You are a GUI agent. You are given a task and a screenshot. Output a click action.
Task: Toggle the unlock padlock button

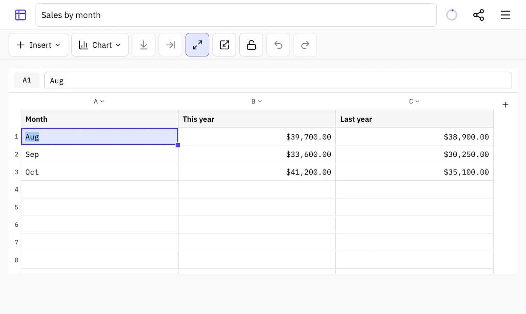(251, 45)
